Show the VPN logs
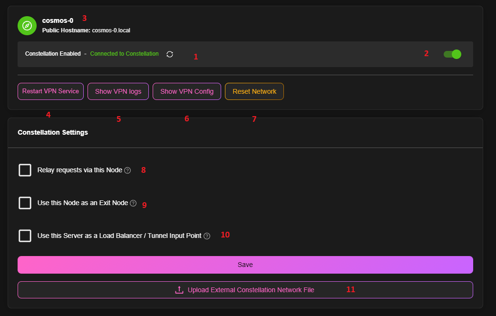Screen dimensions: 496x316 pyautogui.click(x=118, y=91)
